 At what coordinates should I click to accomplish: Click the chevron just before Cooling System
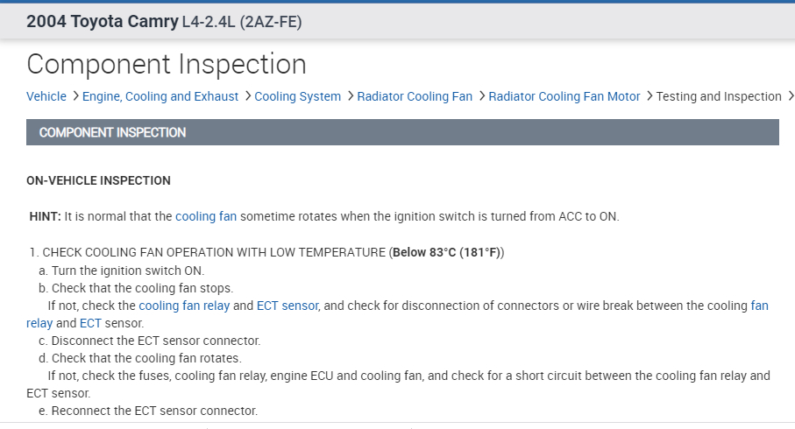[247, 96]
